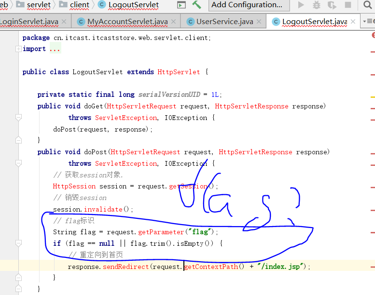The image size is (375, 295).
Task: Click sendRedirect method call
Action: pyautogui.click(x=126, y=267)
